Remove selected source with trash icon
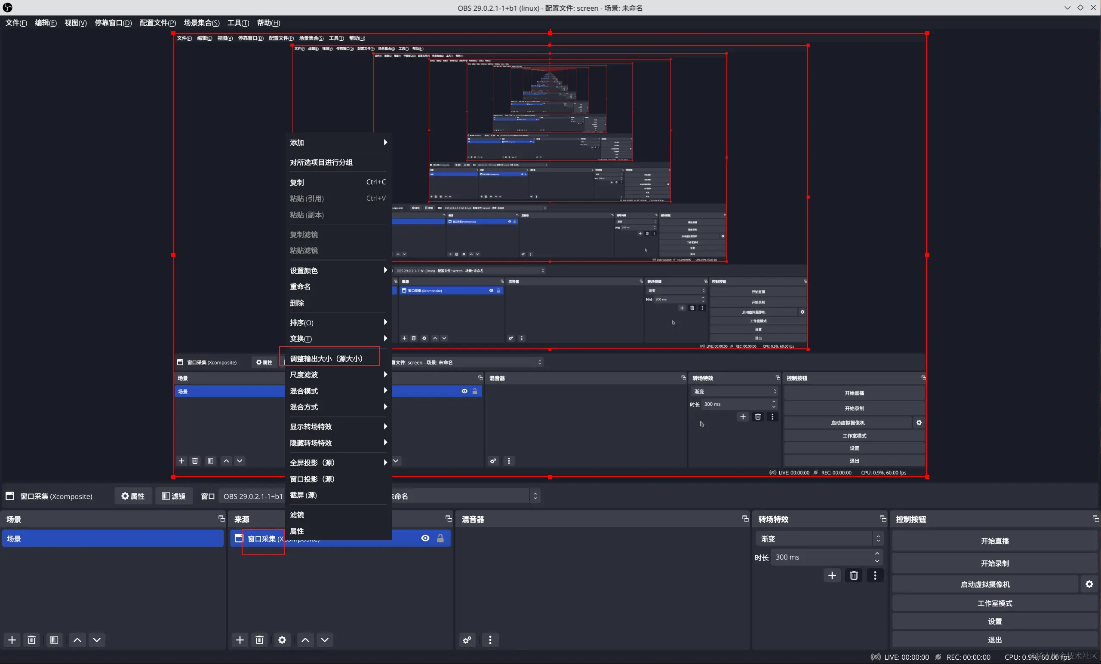 point(260,640)
